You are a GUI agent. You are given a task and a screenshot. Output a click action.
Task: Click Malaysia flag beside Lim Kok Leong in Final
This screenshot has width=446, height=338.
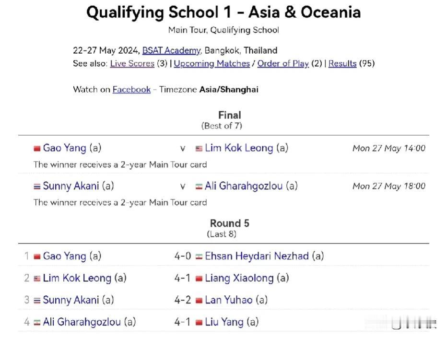pyautogui.click(x=199, y=149)
